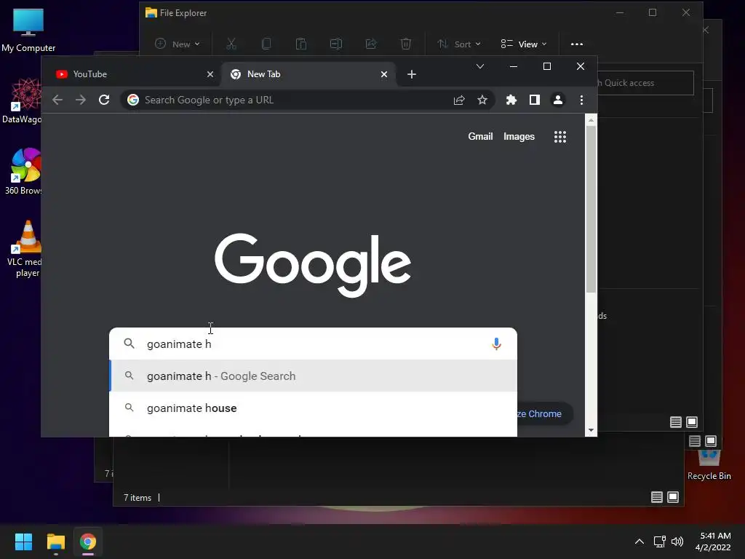Select the Recycle Bin desktop icon
Screen dimensions: 745x559
(709, 465)
